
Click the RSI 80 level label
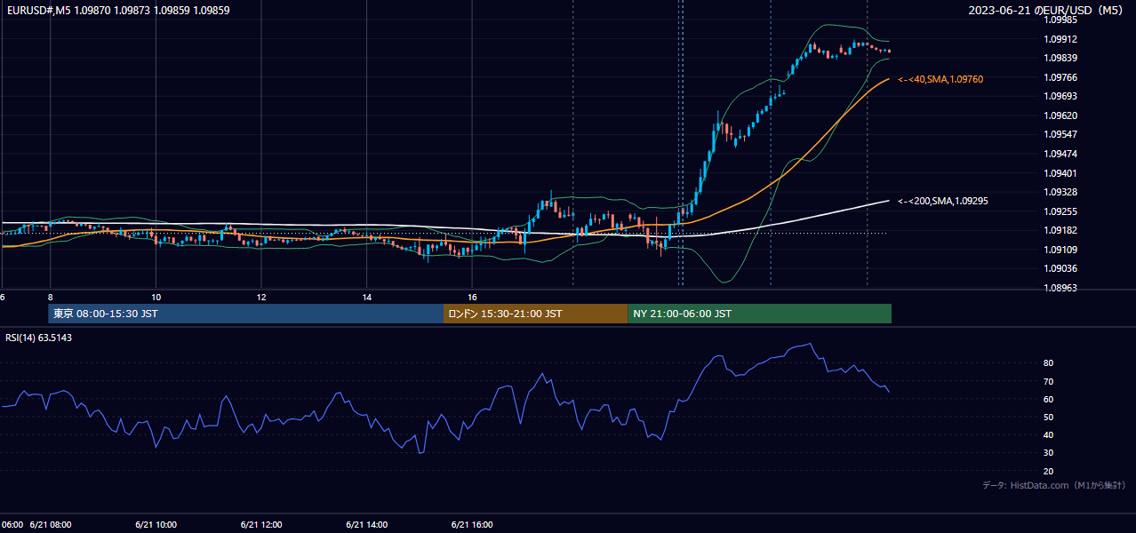click(1049, 363)
